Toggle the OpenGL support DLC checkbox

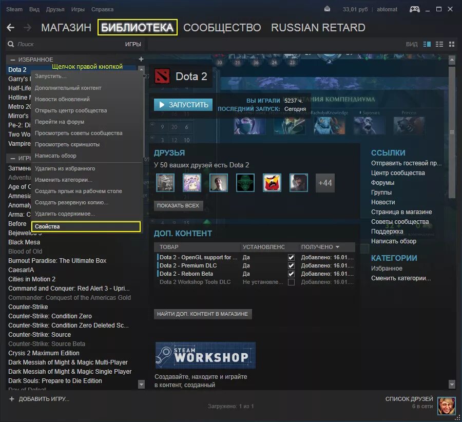click(291, 257)
